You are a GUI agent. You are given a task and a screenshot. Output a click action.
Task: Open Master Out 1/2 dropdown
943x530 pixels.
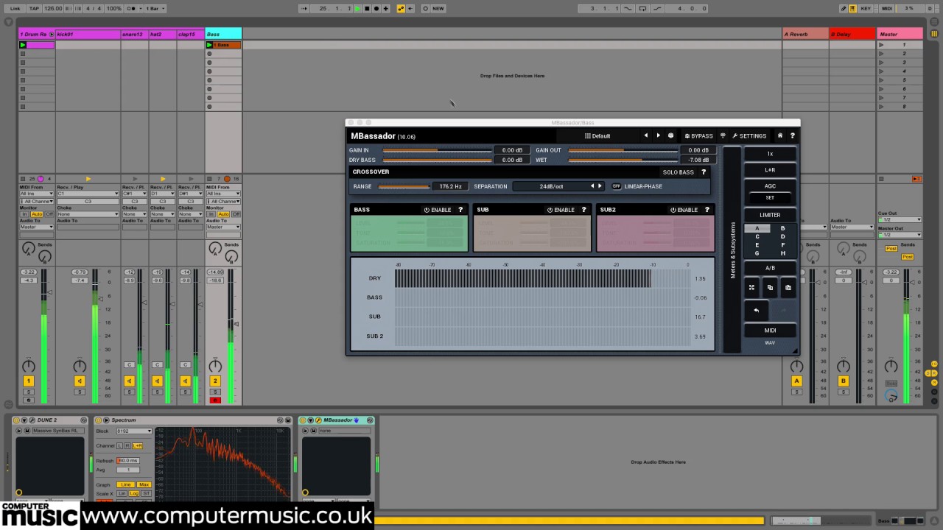(x=899, y=235)
